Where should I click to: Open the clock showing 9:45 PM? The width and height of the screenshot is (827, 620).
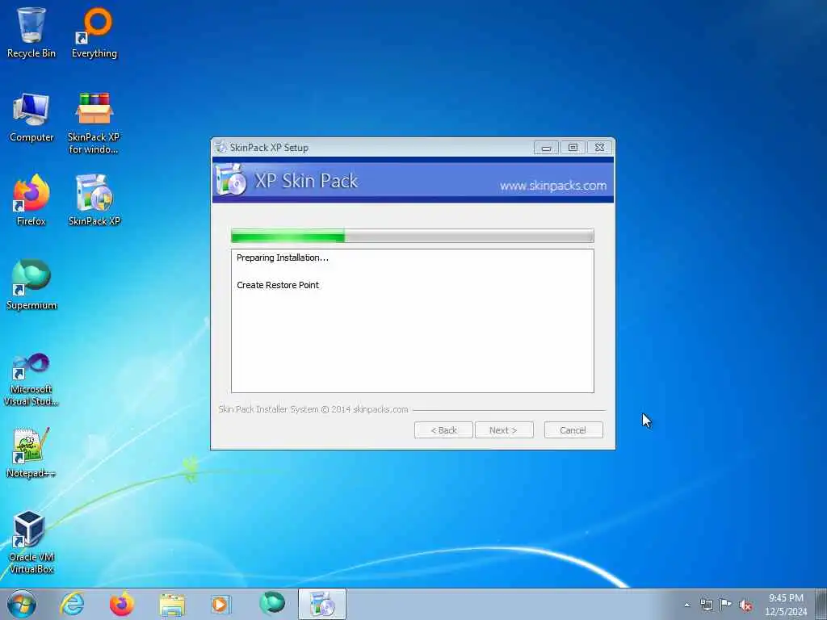pyautogui.click(x=786, y=605)
